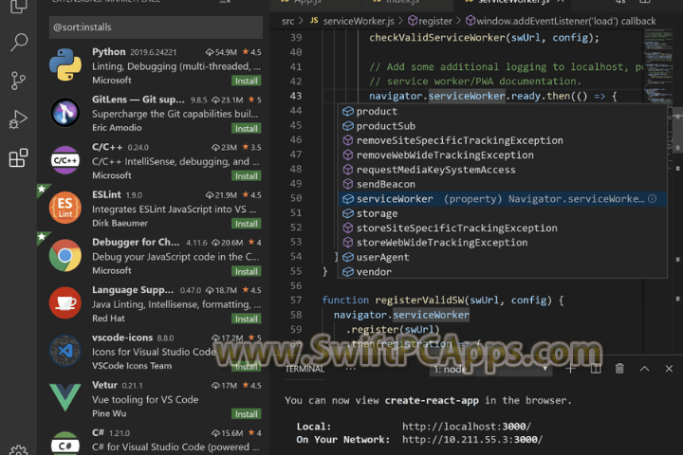The width and height of the screenshot is (683, 455).
Task: Select 'productSub' autocomplete suggestion
Action: (x=502, y=126)
